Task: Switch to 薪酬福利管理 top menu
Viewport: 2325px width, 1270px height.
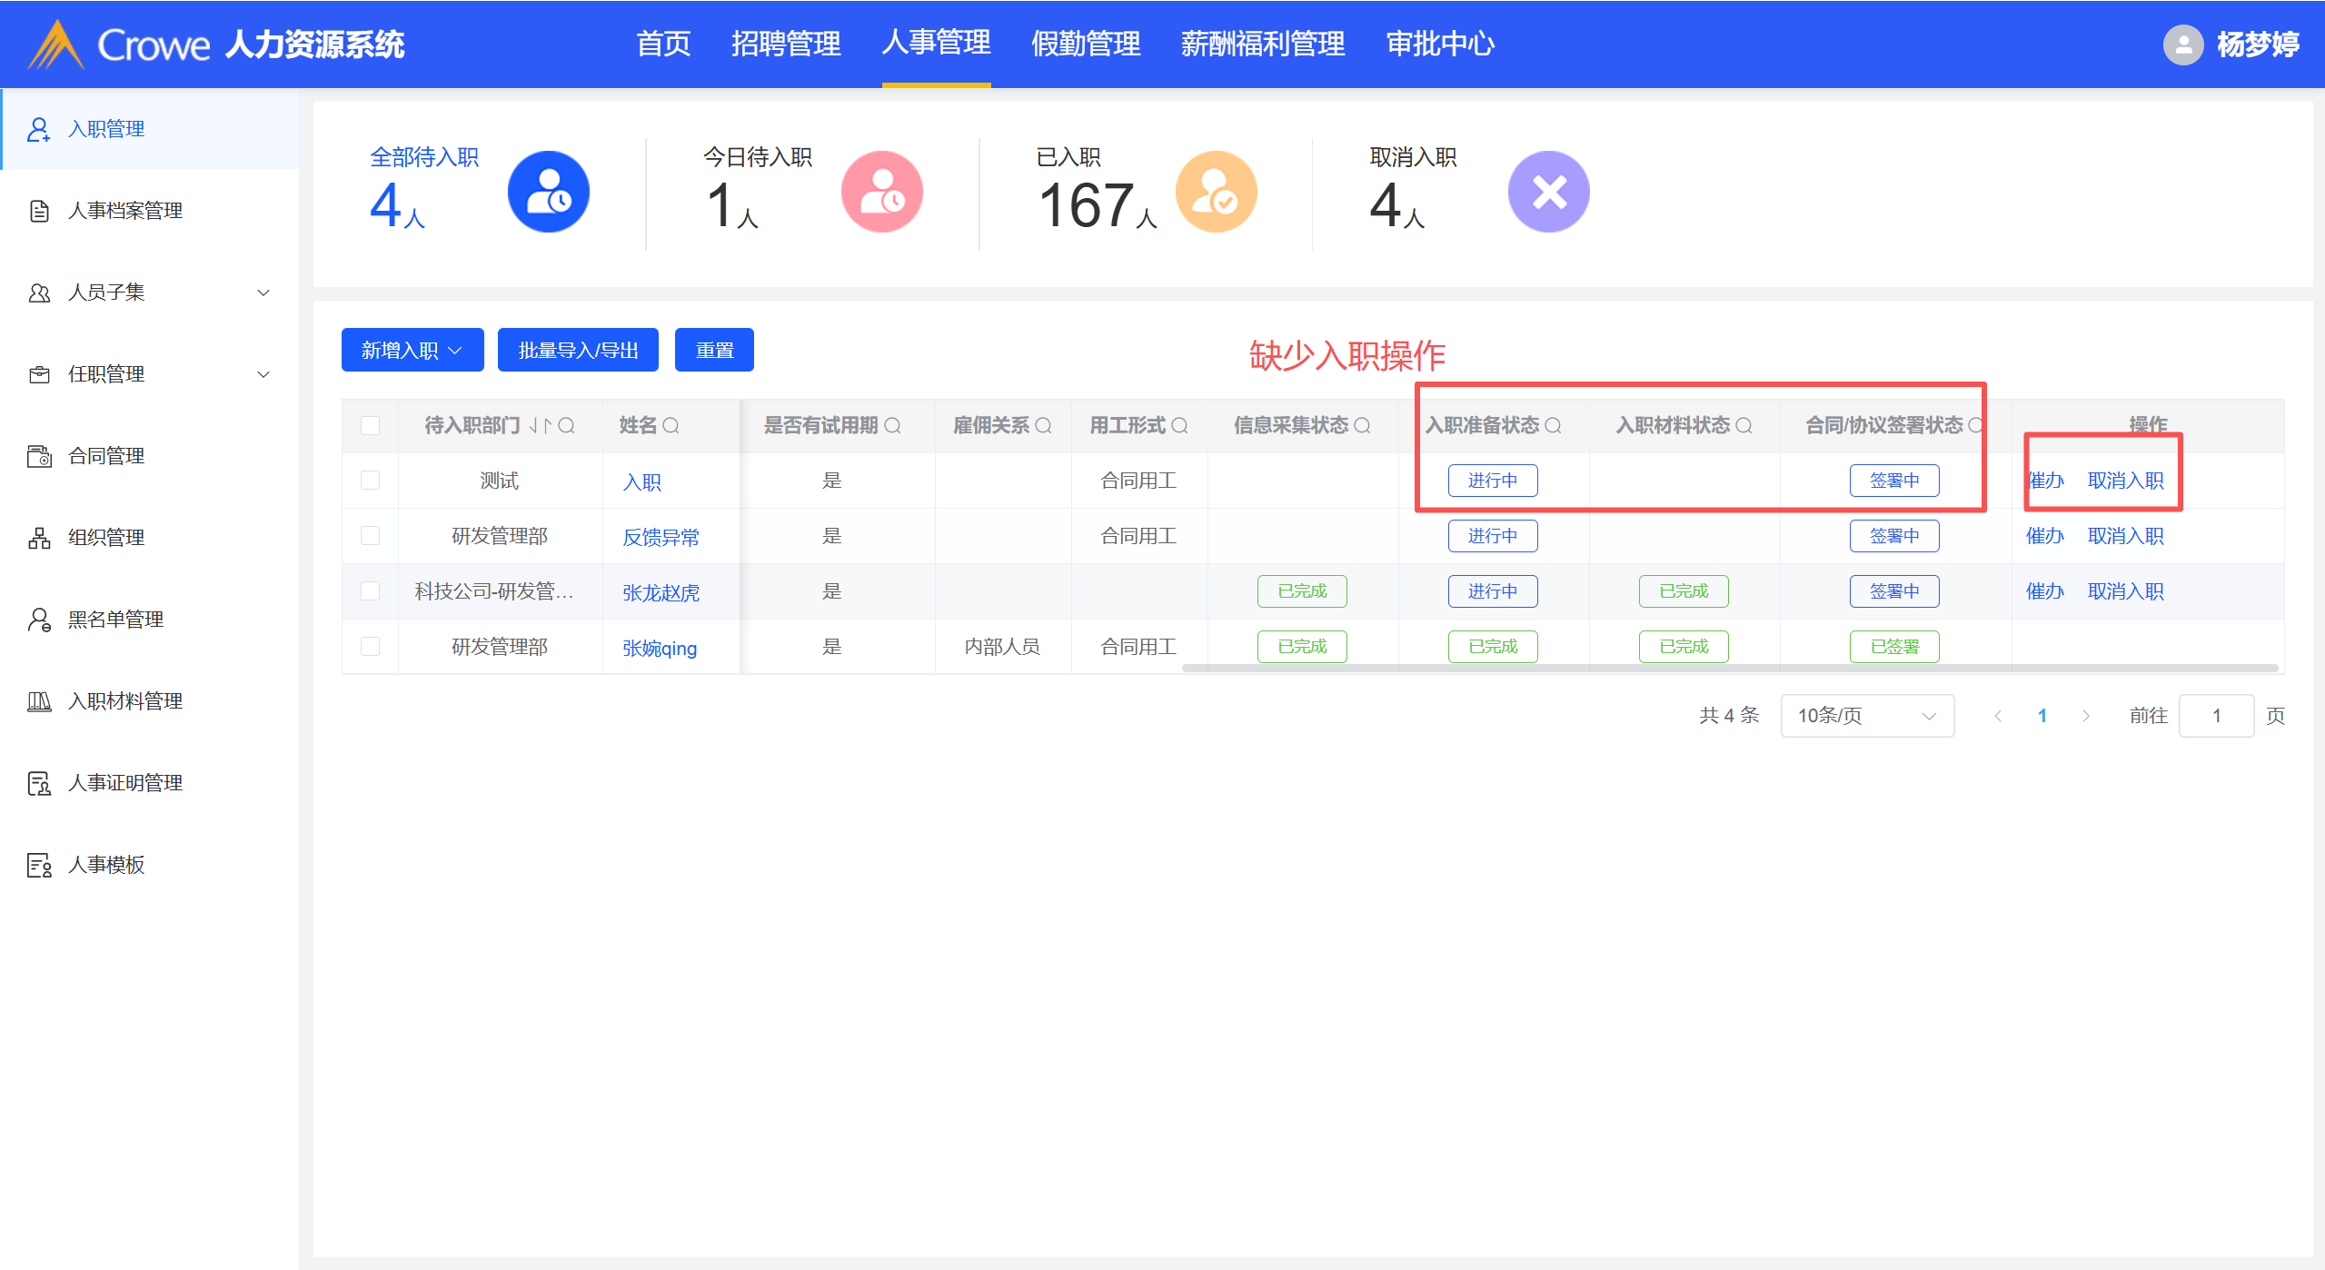Action: point(1262,44)
